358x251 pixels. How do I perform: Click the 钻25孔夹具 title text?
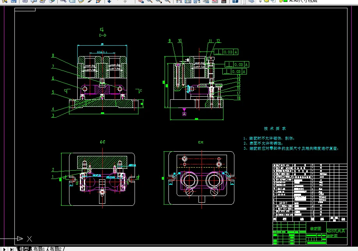pyautogui.click(x=336, y=231)
